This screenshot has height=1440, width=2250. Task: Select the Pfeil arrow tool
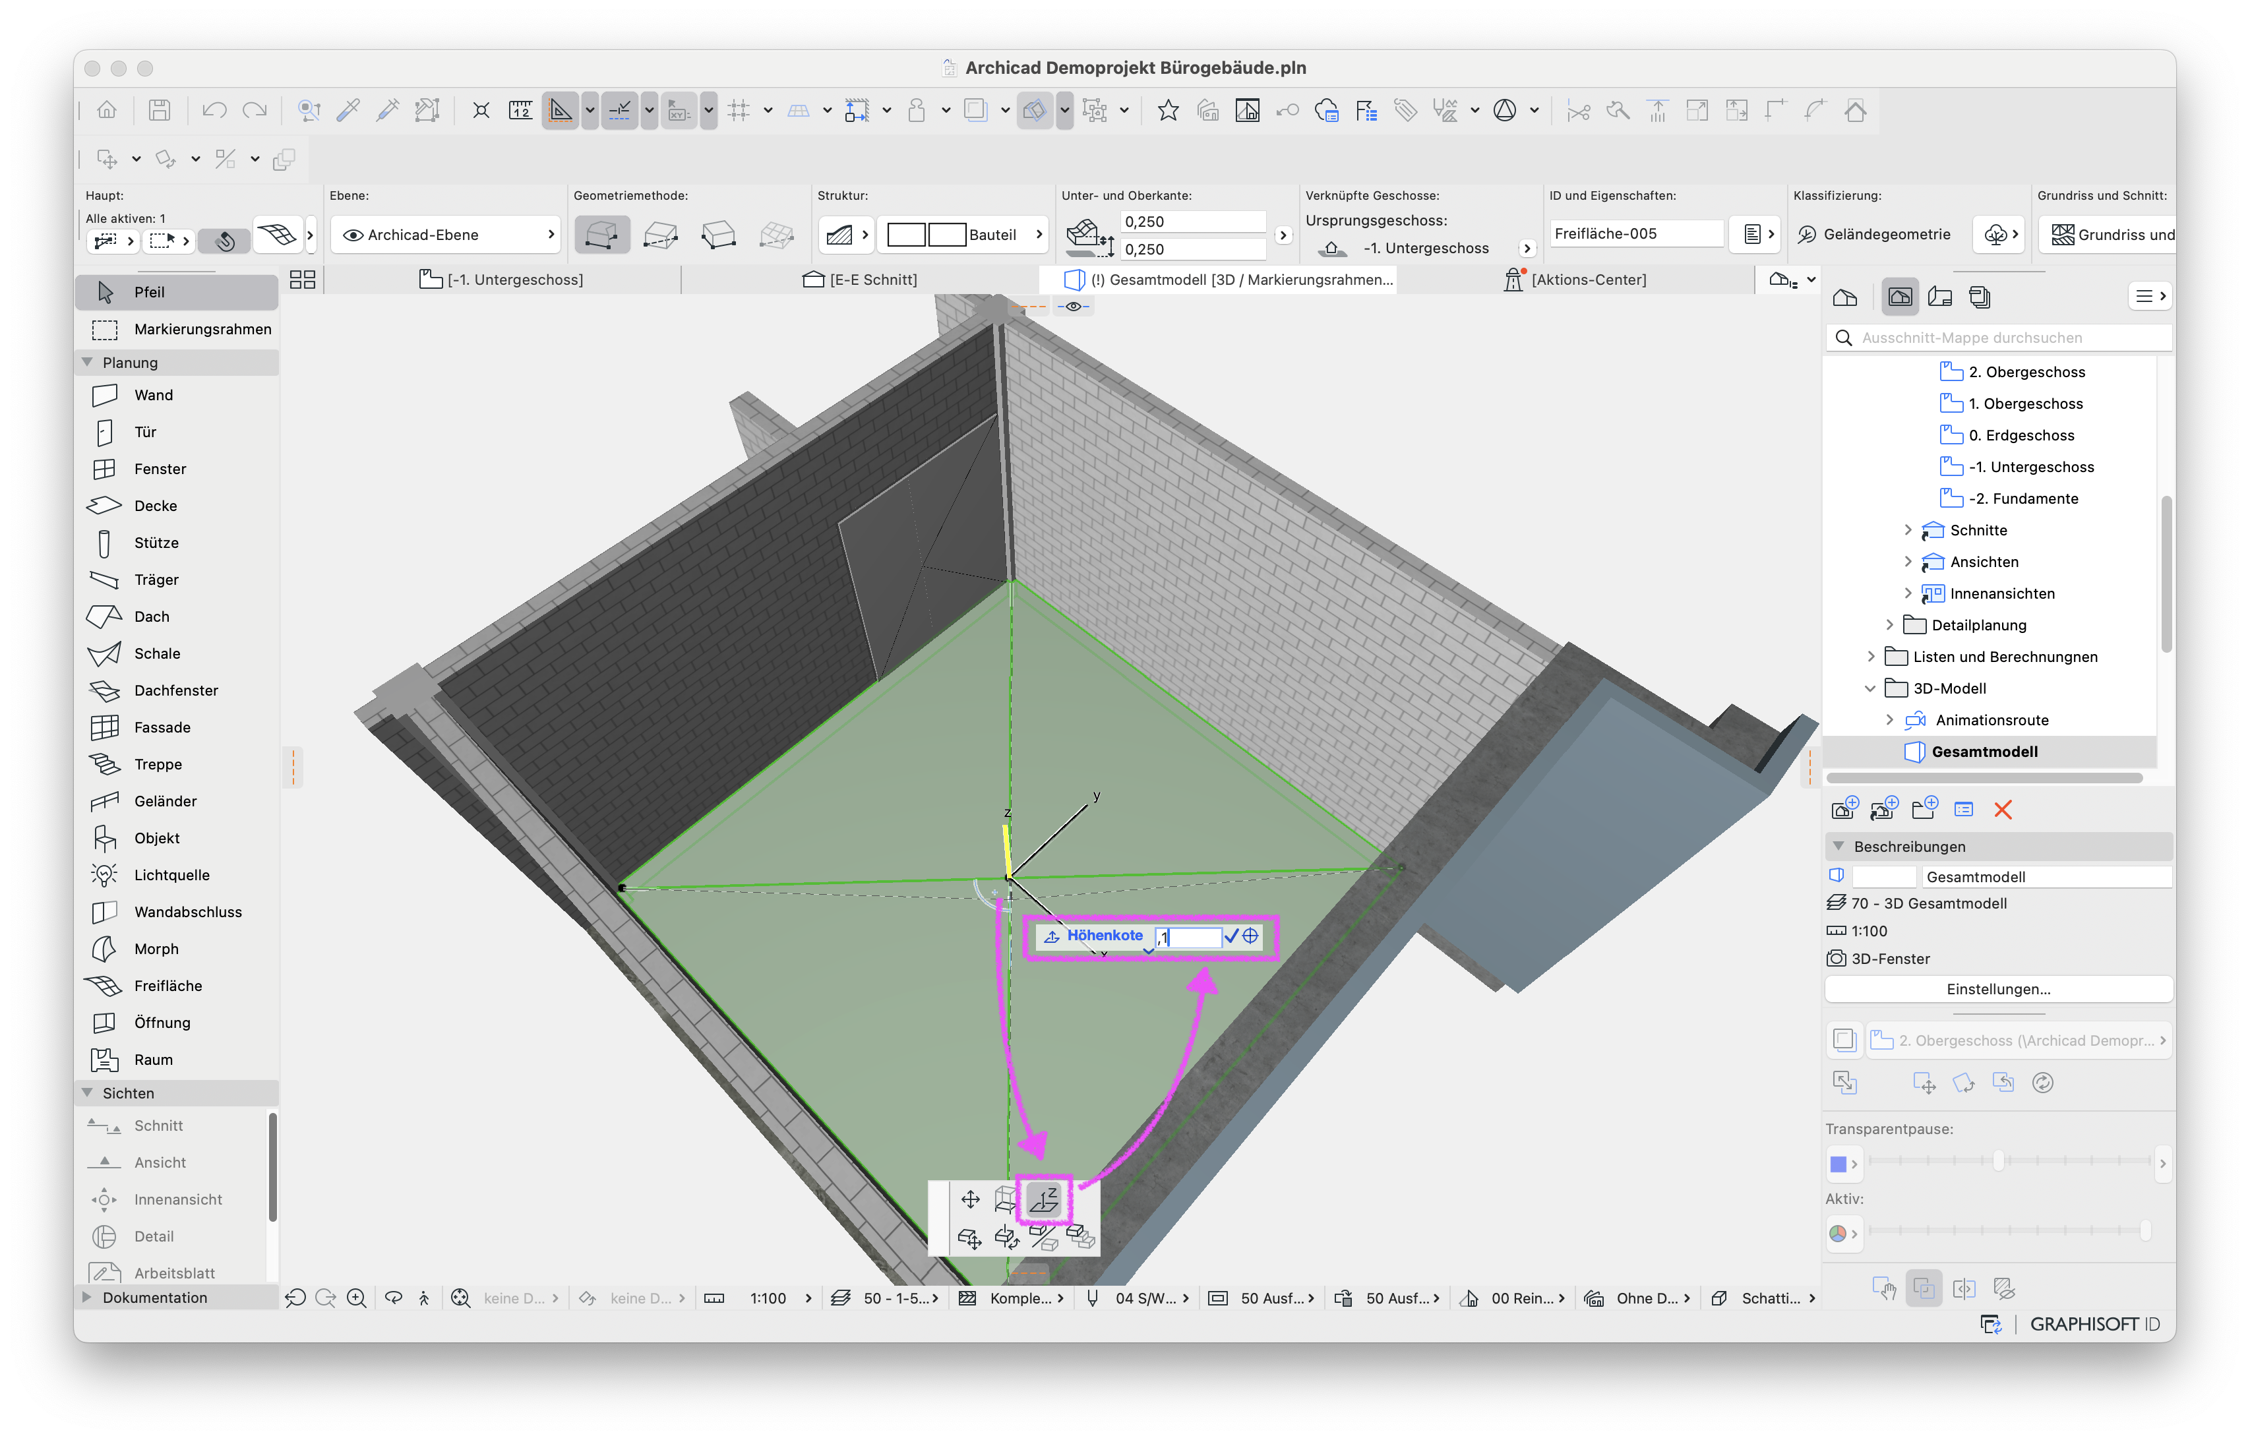(x=177, y=293)
